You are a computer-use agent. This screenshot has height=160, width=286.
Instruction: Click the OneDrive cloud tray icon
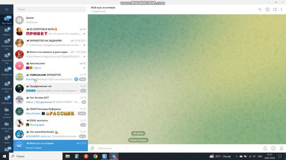tap(241, 156)
